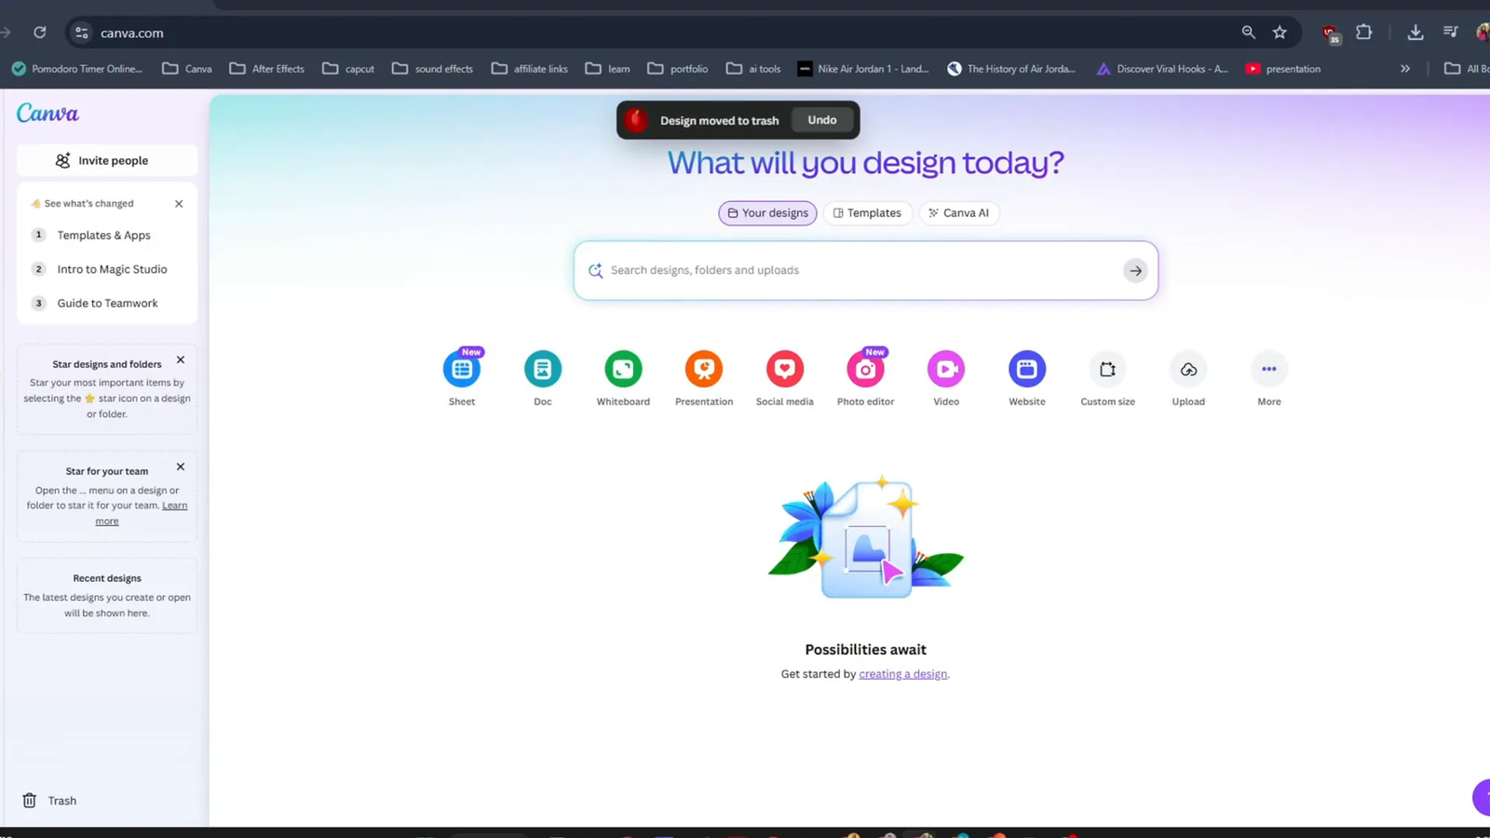Click the Upload icon

coord(1188,370)
